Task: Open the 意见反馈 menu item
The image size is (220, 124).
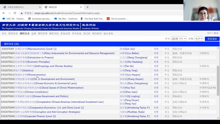Action: (65, 33)
